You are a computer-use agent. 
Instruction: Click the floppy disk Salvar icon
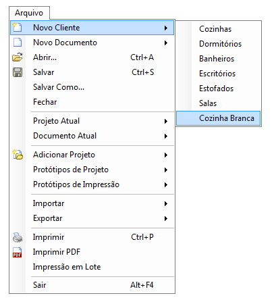click(18, 72)
